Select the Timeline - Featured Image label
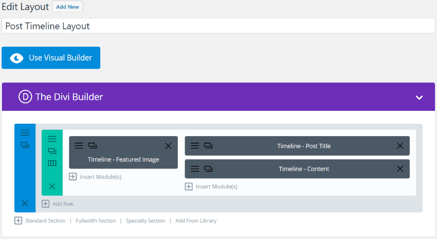Screen dimensions: 437x239 point(124,159)
